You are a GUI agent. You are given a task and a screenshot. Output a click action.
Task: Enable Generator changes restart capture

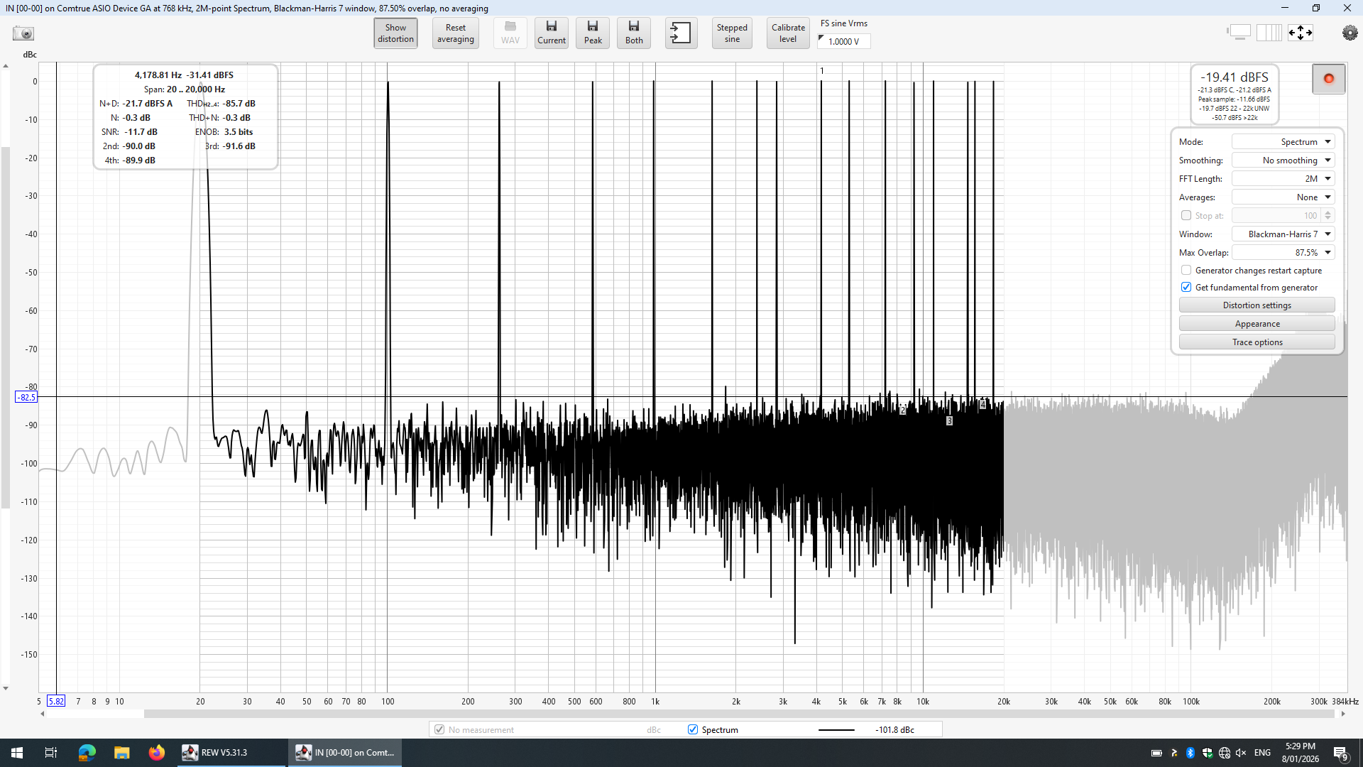[x=1186, y=271]
